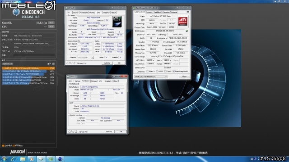Toggle the DirectCompute 5.0 checkbox
The height and width of the screenshot is (162, 289).
click(173, 71)
